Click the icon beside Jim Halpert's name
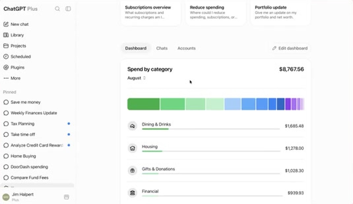 tap(66, 197)
